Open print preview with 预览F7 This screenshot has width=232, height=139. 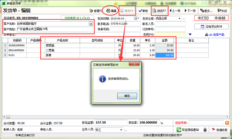tap(159, 11)
